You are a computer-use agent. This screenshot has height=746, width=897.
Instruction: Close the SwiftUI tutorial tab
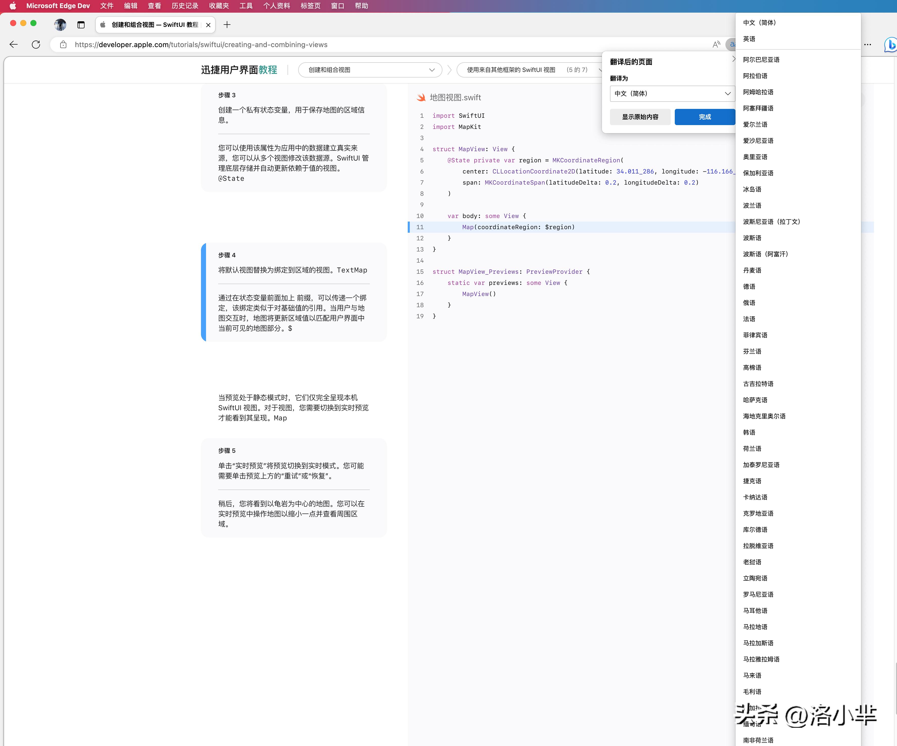click(x=208, y=25)
